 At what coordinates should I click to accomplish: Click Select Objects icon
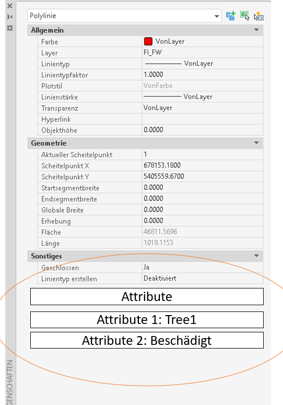click(244, 16)
